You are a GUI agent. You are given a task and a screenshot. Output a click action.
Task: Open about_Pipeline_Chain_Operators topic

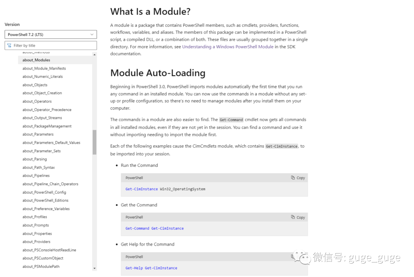pyautogui.click(x=50, y=184)
